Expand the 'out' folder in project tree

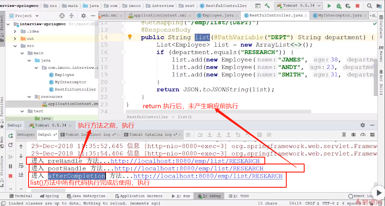[15, 39]
